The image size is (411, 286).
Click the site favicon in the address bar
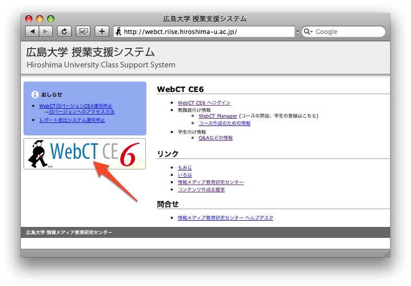click(119, 32)
